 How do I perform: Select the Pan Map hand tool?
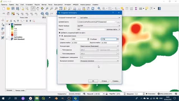pos(38,9)
